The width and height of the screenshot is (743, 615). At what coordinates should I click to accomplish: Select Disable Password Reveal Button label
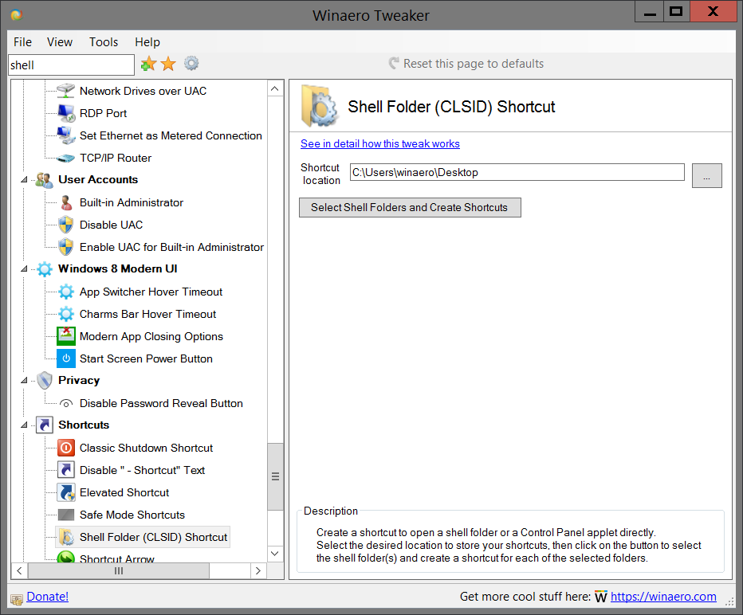coord(161,403)
